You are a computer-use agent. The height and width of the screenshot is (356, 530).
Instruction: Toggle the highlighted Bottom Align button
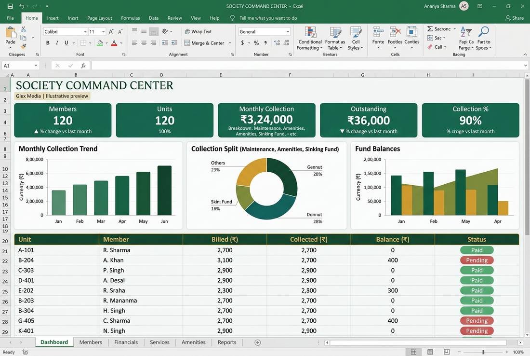point(153,32)
